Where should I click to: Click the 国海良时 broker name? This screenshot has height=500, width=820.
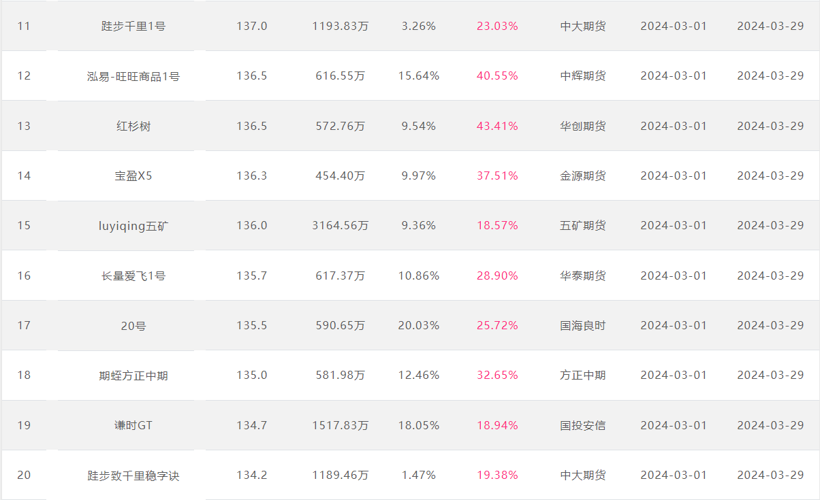583,325
